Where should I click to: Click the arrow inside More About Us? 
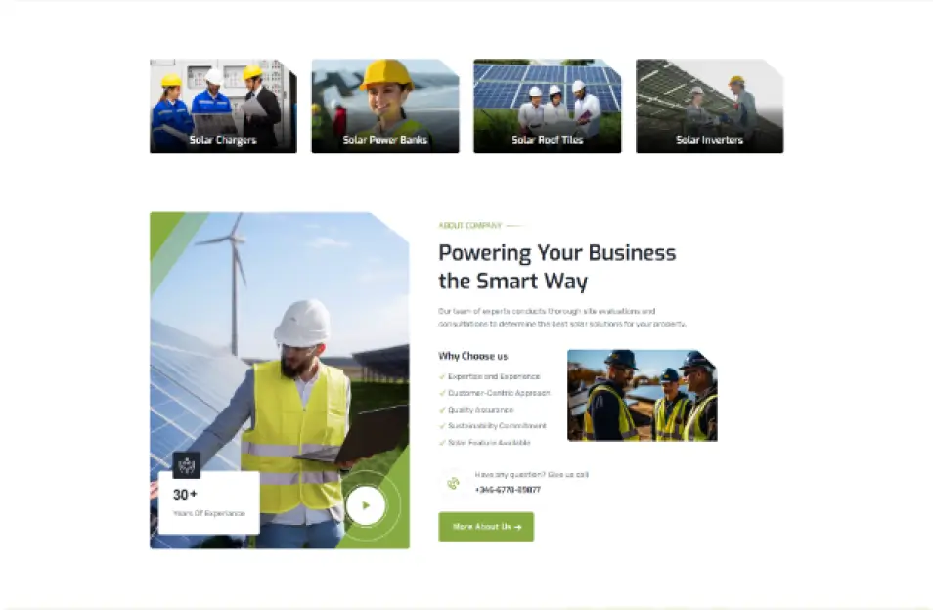517,527
